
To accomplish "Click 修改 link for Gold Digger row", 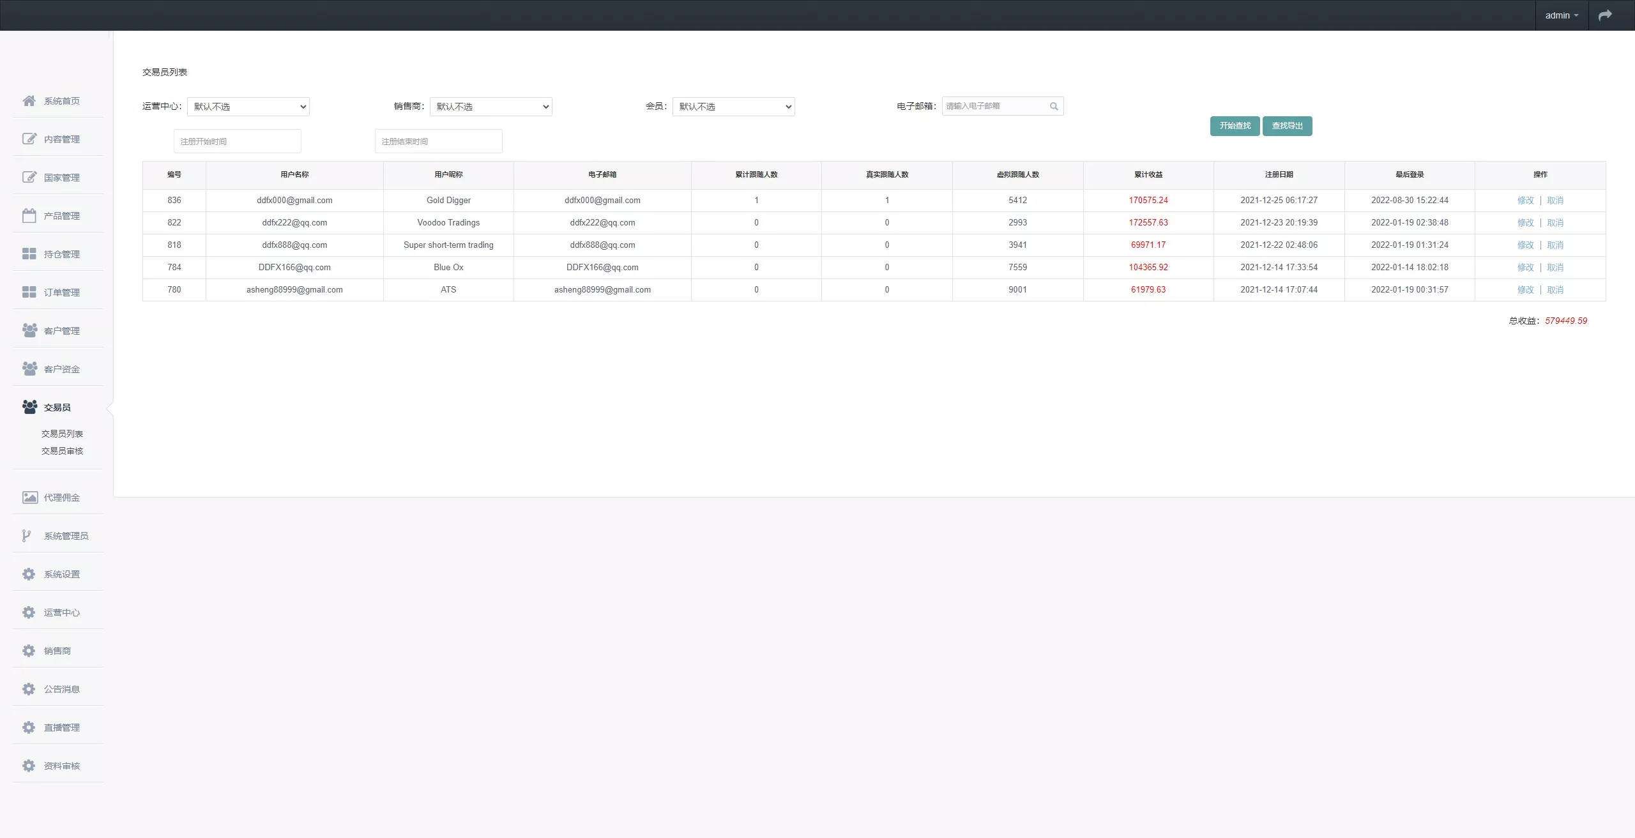I will (1525, 201).
